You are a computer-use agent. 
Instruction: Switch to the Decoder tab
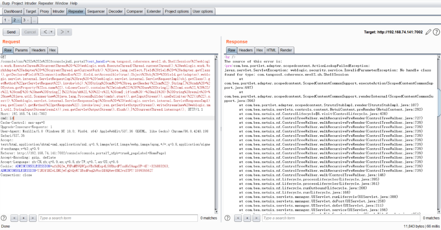click(116, 11)
